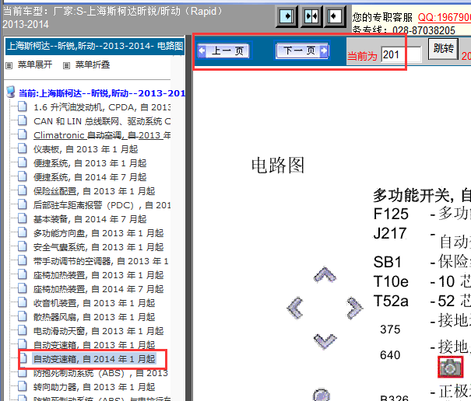
Task: Open CAN 和 LIN 总线联网 entry
Action: pyautogui.click(x=102, y=121)
